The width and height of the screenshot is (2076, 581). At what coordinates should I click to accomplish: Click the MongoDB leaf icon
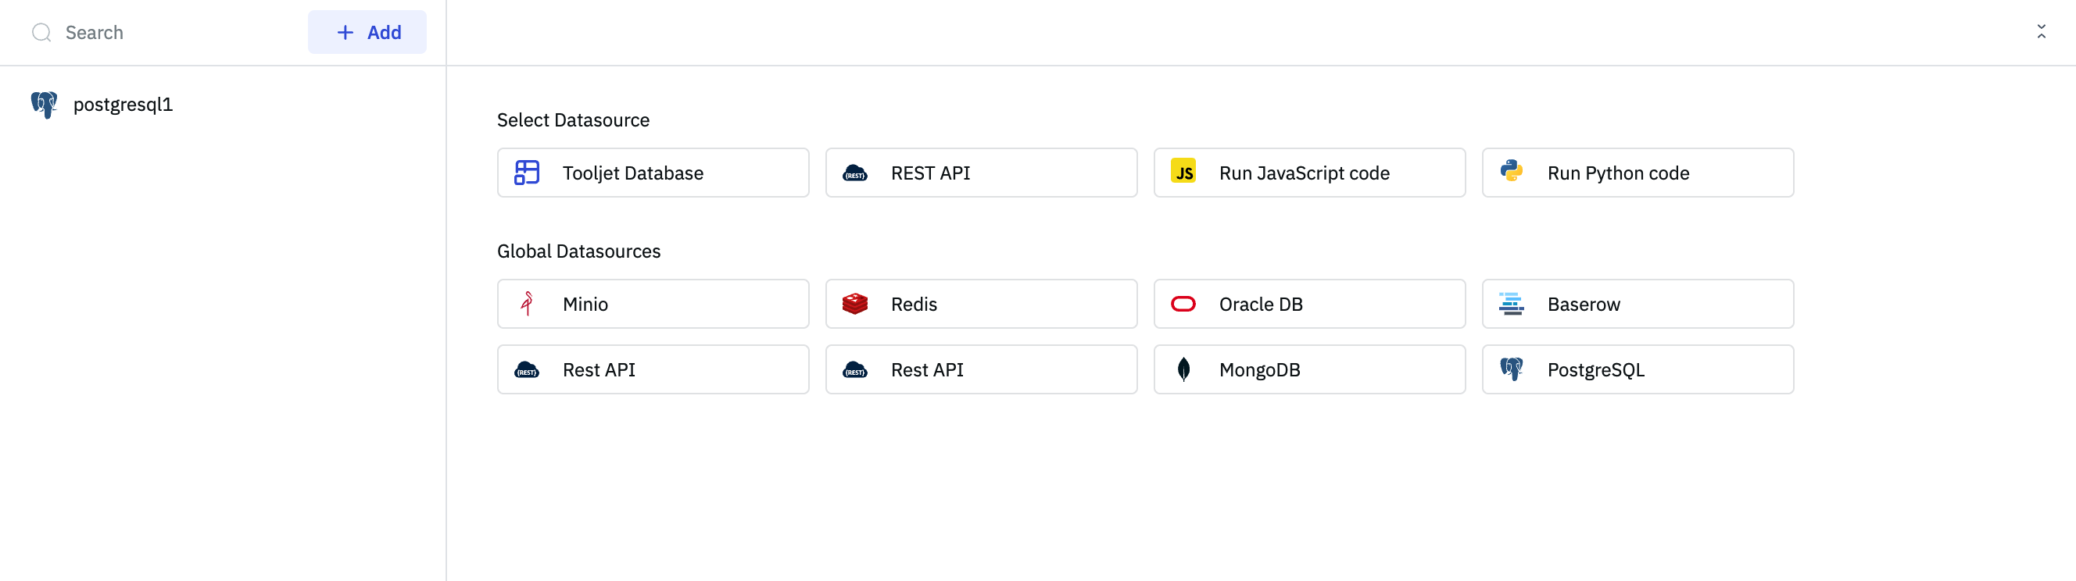pyautogui.click(x=1183, y=369)
